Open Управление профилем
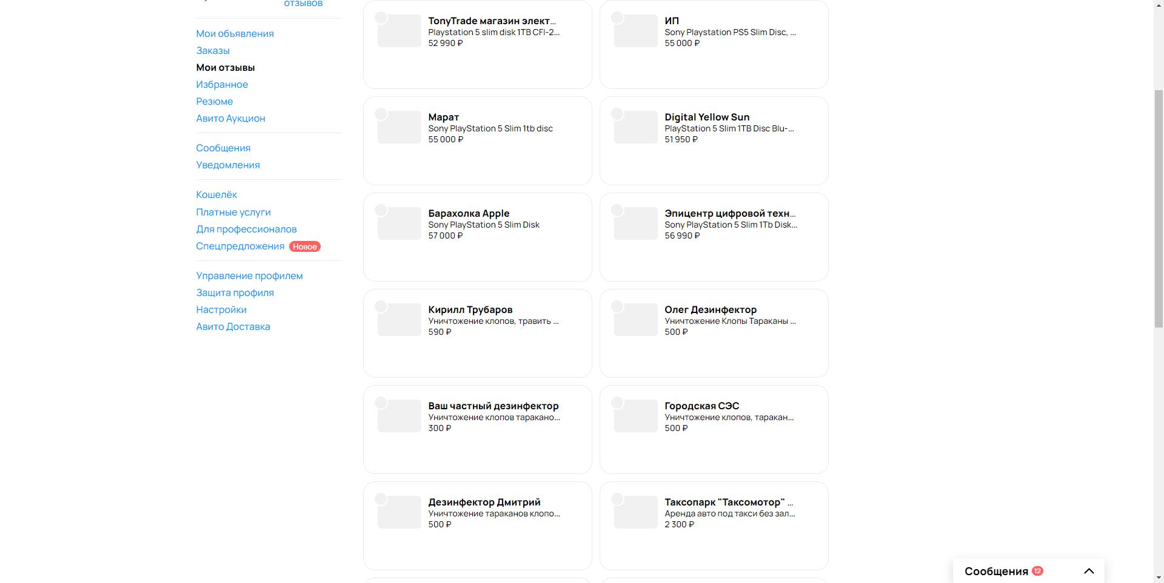1164x583 pixels. 249,276
